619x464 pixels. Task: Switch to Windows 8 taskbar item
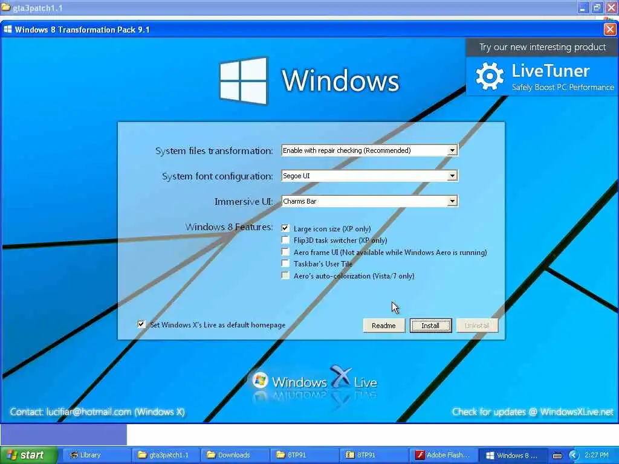coord(513,456)
